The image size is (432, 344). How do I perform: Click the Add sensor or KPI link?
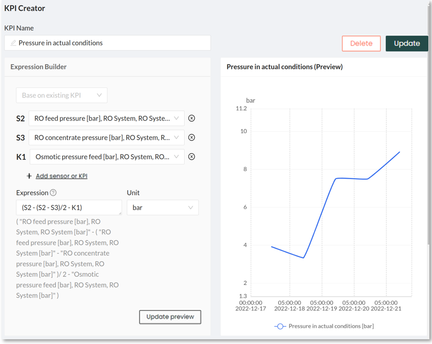(62, 176)
